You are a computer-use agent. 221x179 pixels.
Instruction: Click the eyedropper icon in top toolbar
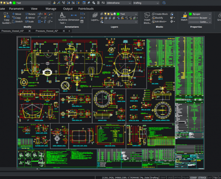pos(59,3)
